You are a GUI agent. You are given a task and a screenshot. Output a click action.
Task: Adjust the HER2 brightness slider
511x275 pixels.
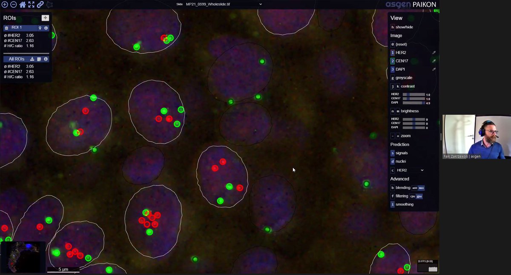(413, 119)
